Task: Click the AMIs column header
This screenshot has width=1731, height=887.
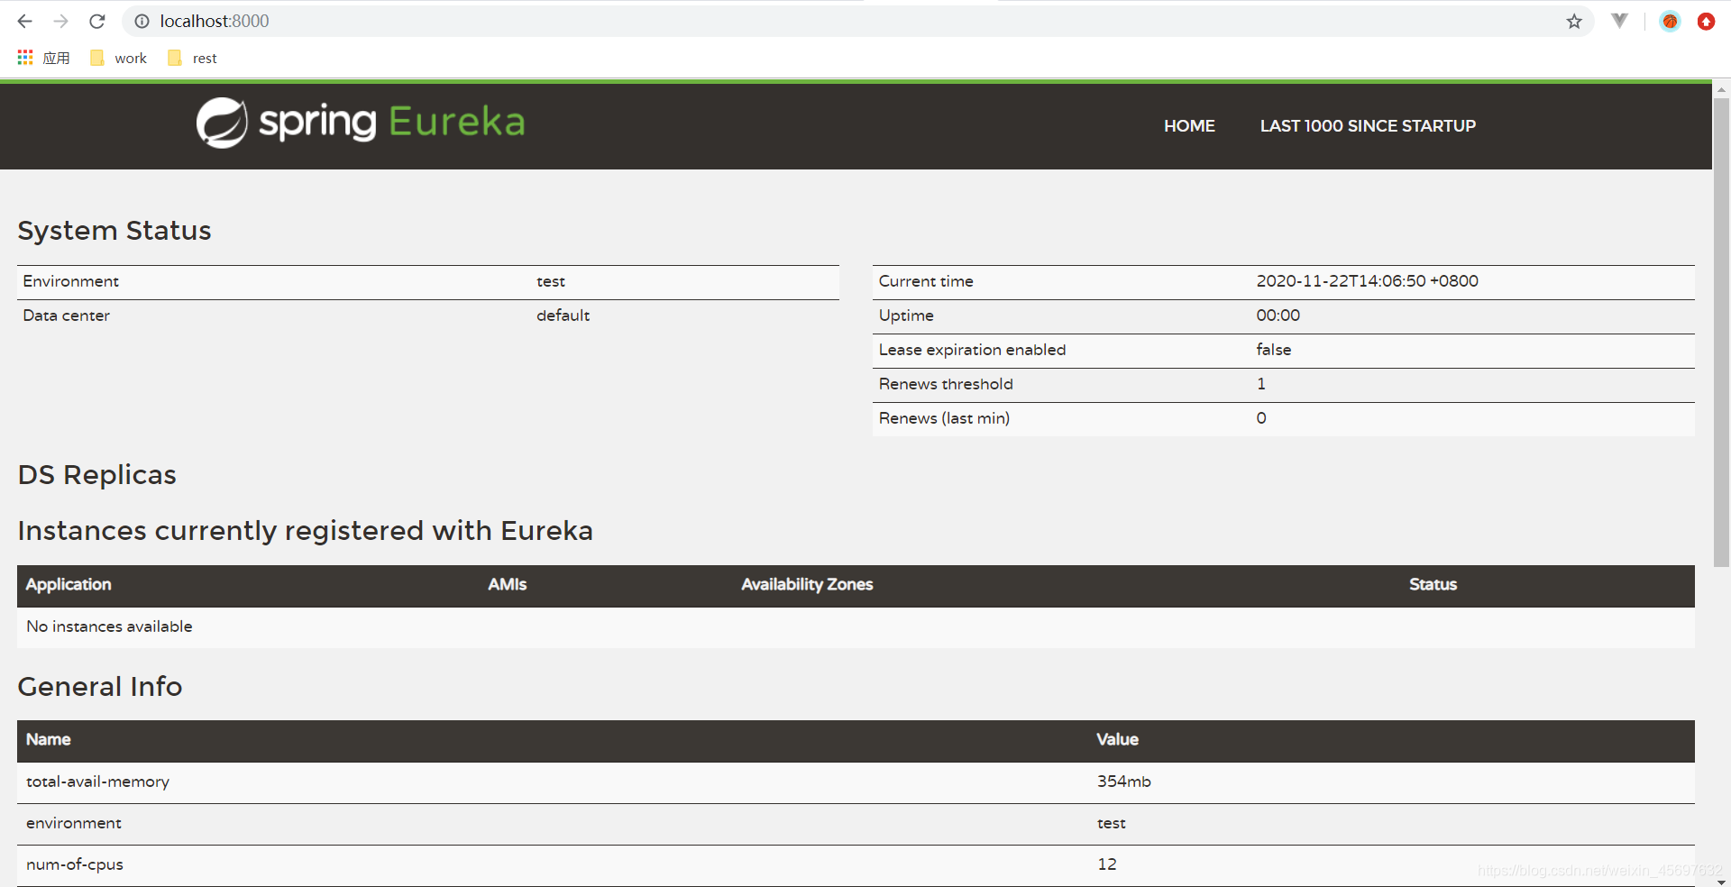Action: (507, 584)
